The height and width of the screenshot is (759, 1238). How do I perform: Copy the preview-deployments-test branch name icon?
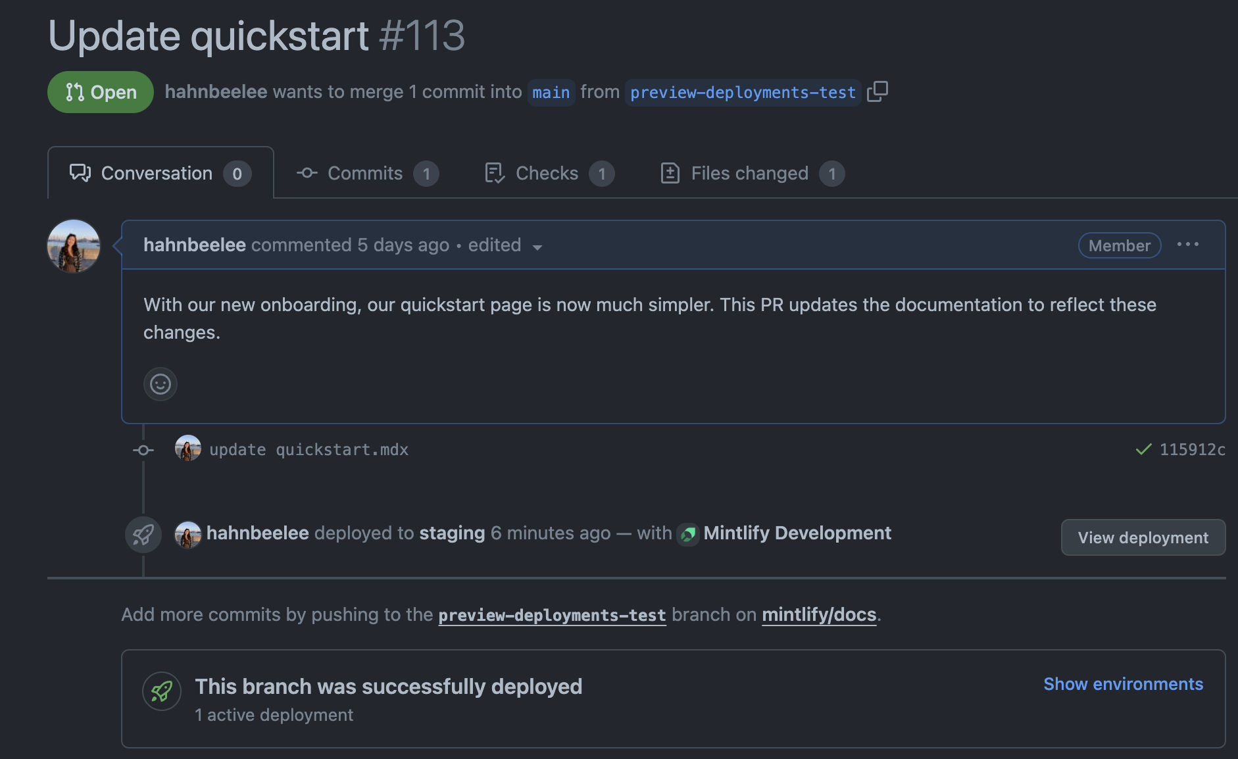(x=878, y=91)
